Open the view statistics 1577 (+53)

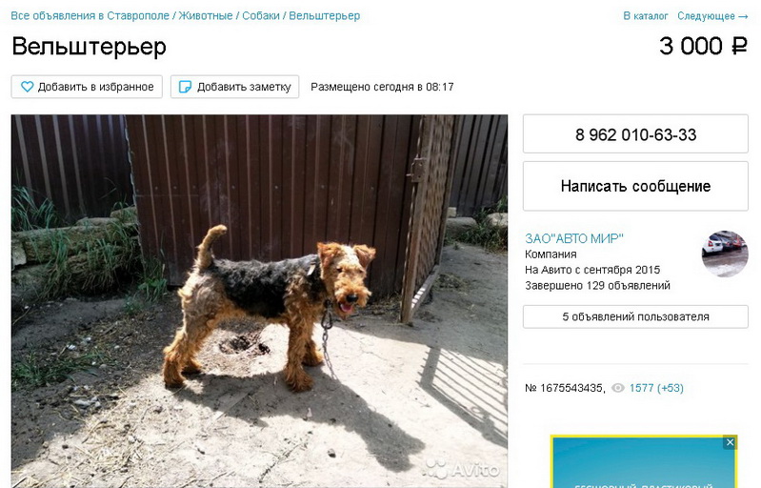[656, 388]
